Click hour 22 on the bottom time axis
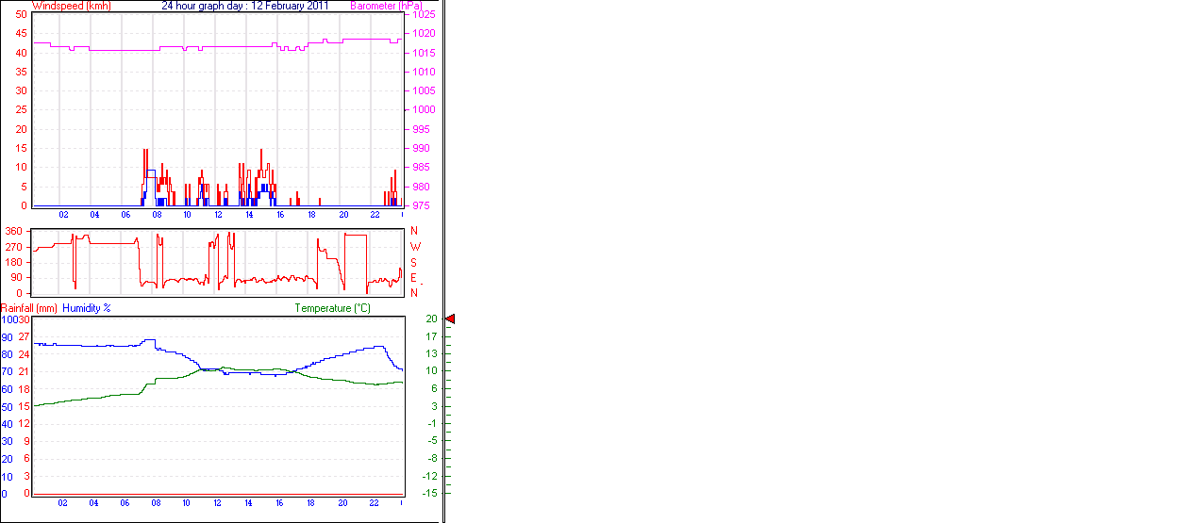The width and height of the screenshot is (1200, 523). [374, 504]
